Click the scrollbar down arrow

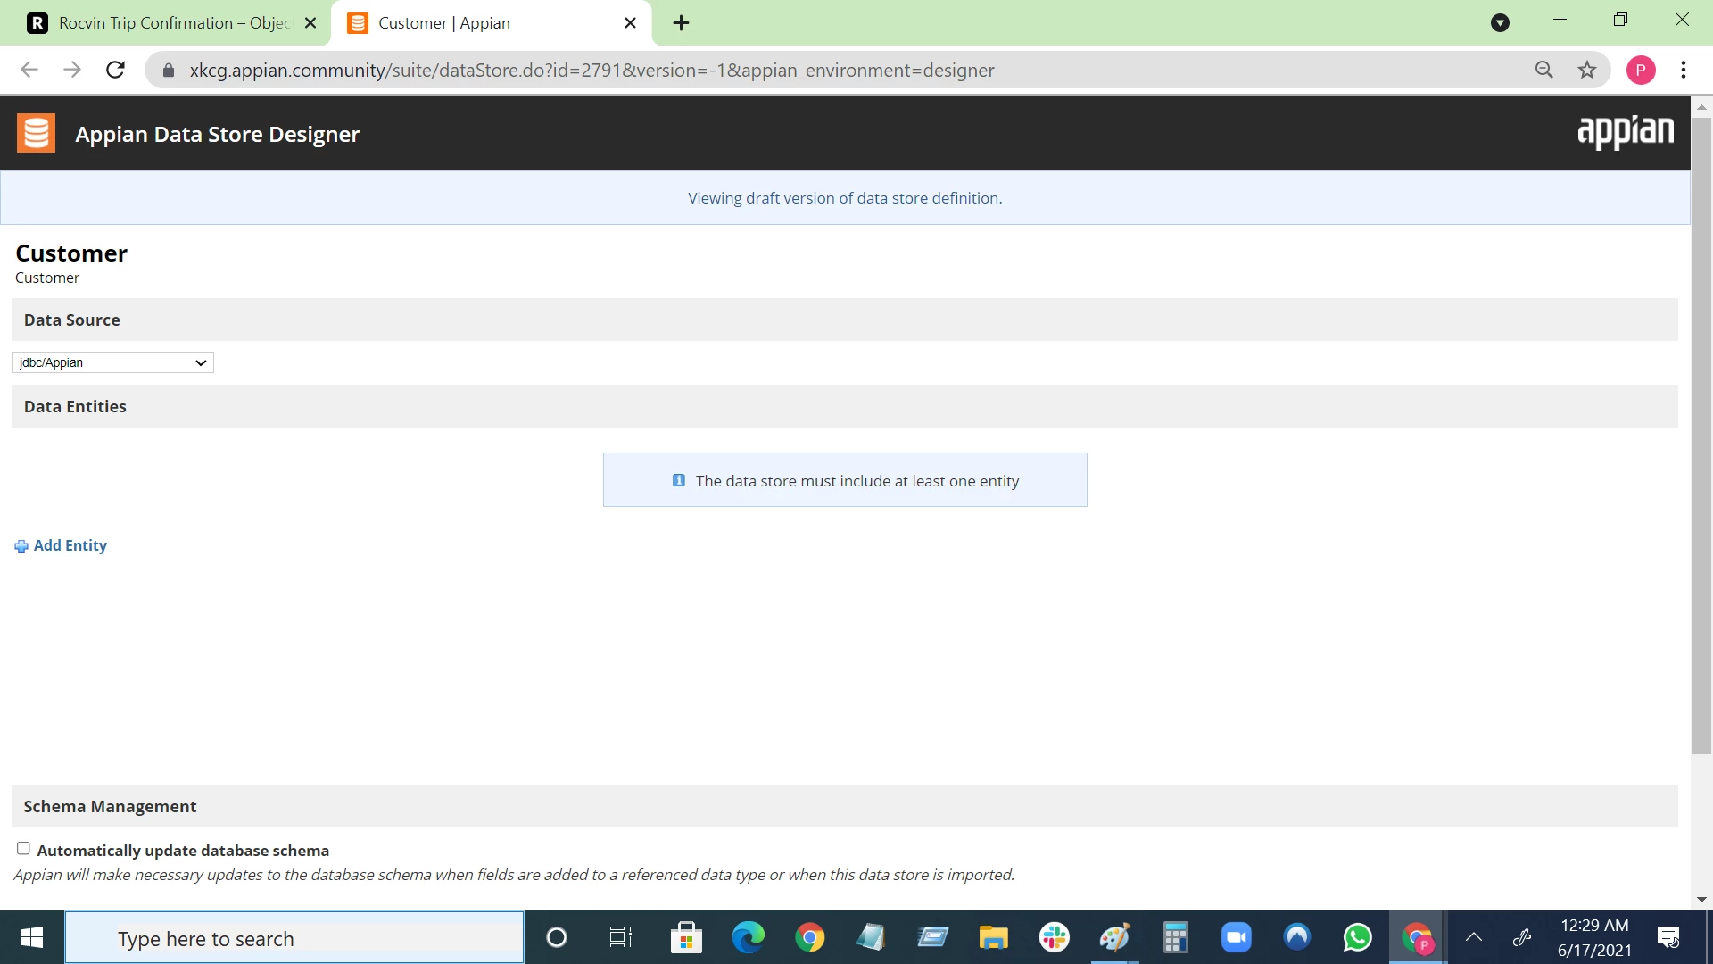(1701, 899)
